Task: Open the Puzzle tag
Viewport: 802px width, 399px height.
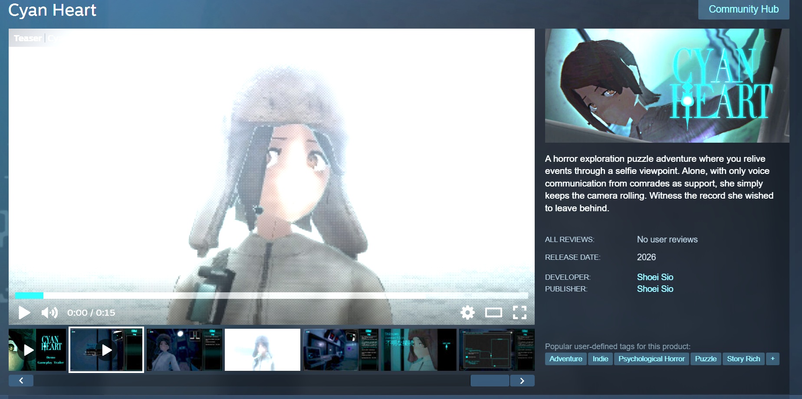Action: 706,359
